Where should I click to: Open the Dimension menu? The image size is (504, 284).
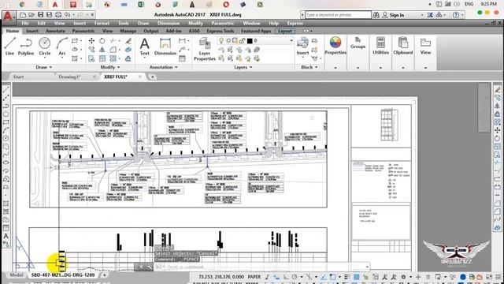169,23
